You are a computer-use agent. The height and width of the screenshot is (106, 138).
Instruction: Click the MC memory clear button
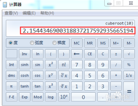point(77,43)
